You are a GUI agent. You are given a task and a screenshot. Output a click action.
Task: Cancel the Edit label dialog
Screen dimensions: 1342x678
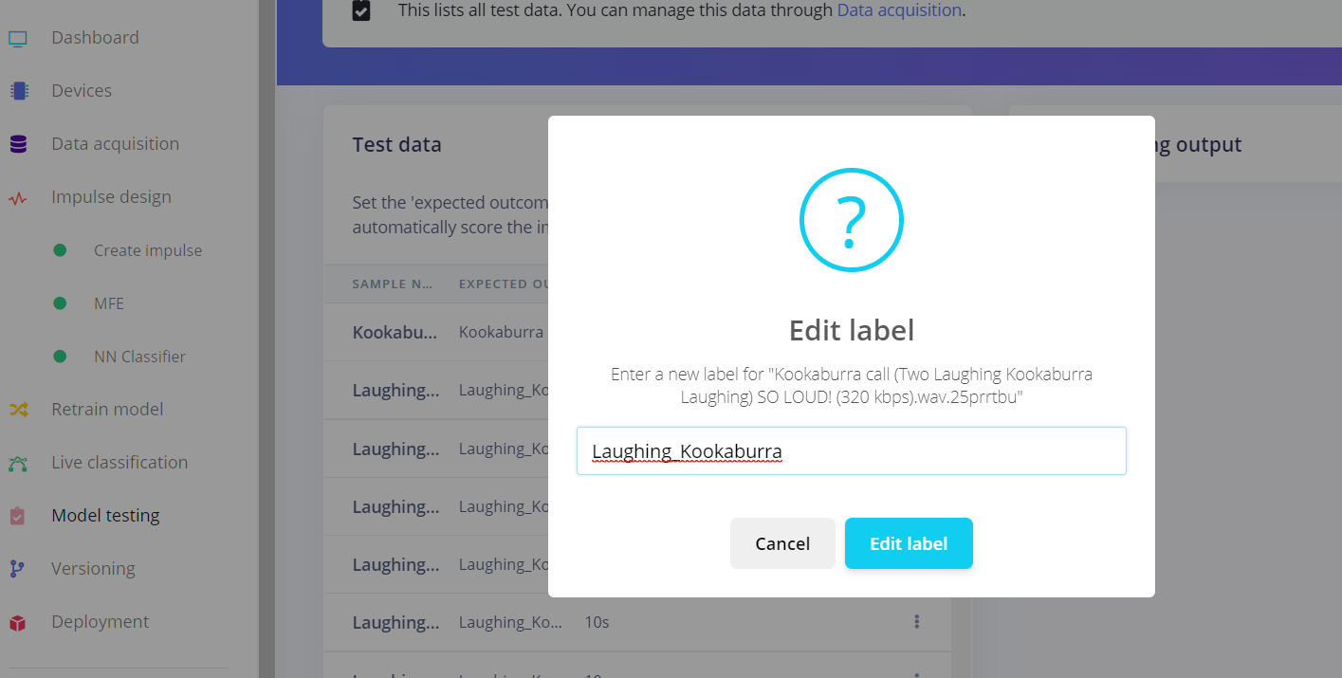(x=782, y=543)
